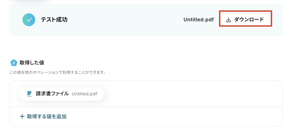
Task: Click blank area right of 取得する値を追加
Action: pos(173,116)
